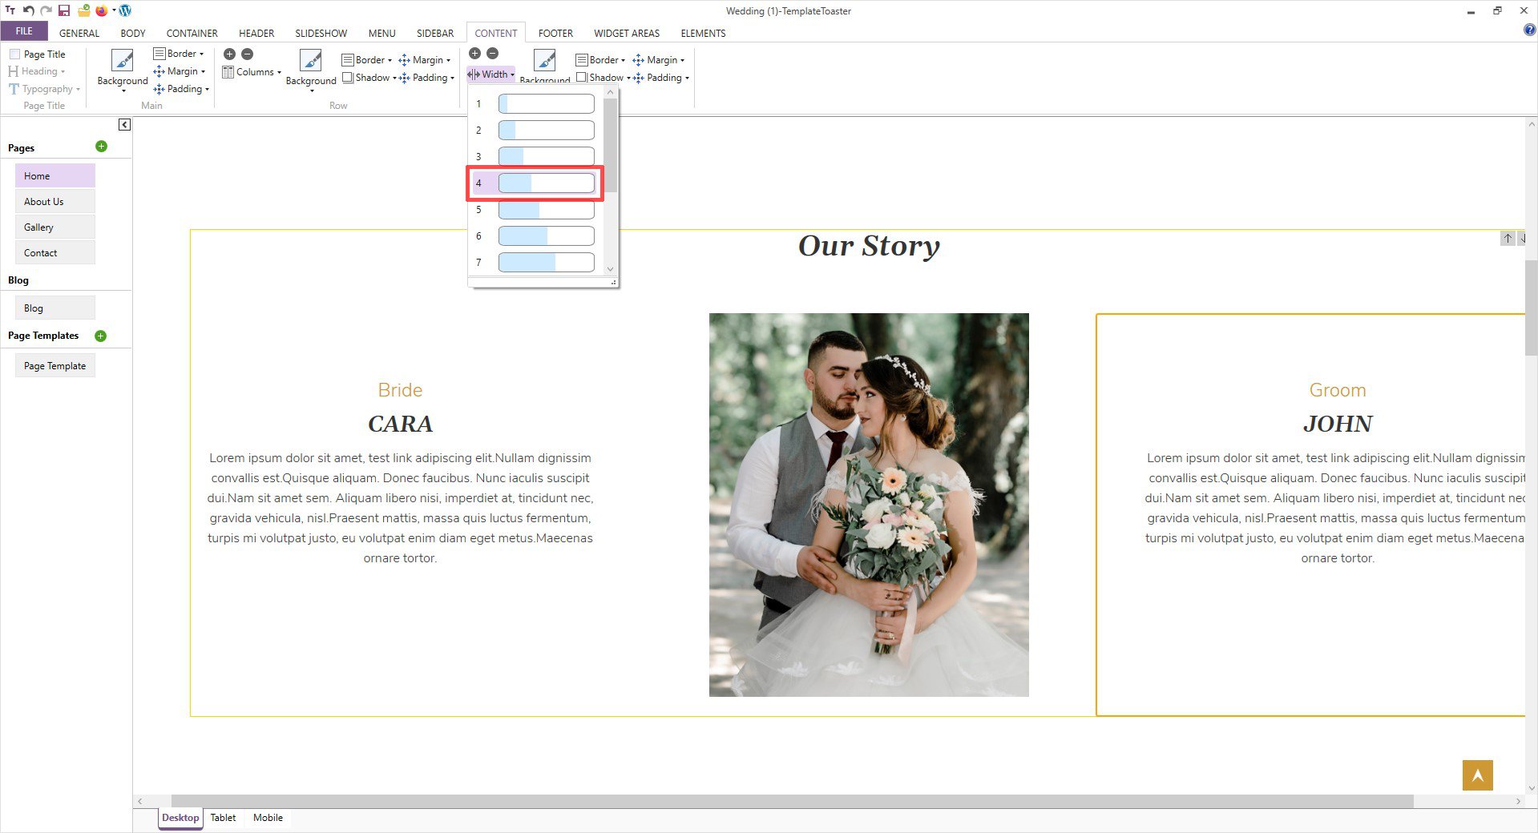Click the couple wedding photo

coord(869,505)
